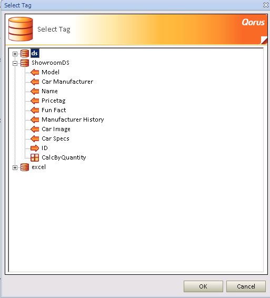
Task: Select the Name tag
Action: 49,91
